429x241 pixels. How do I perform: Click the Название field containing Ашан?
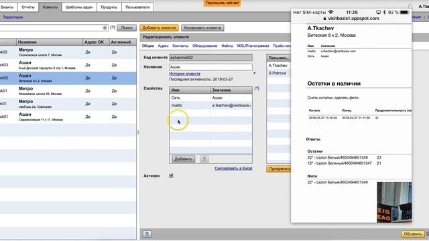click(x=210, y=67)
